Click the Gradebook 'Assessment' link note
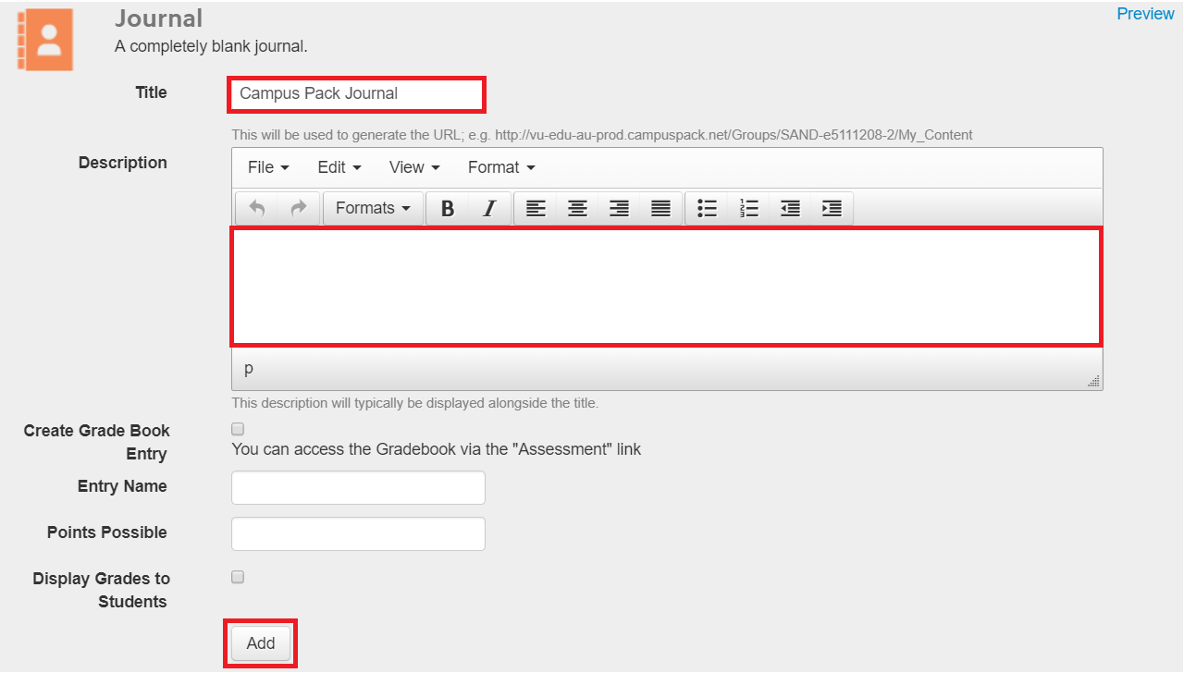The height and width of the screenshot is (673, 1184). 436,449
